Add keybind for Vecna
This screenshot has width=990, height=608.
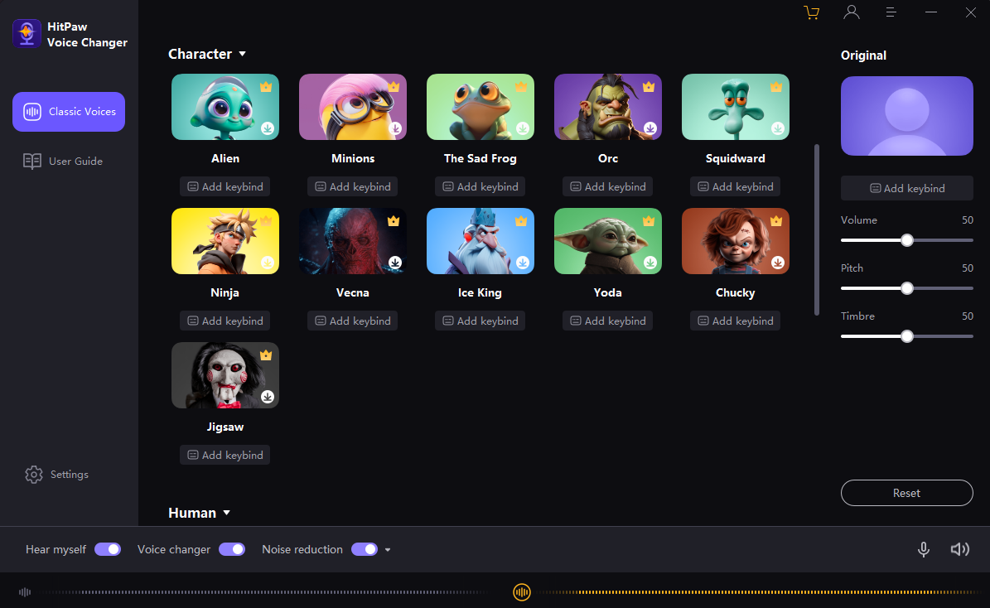pos(352,321)
